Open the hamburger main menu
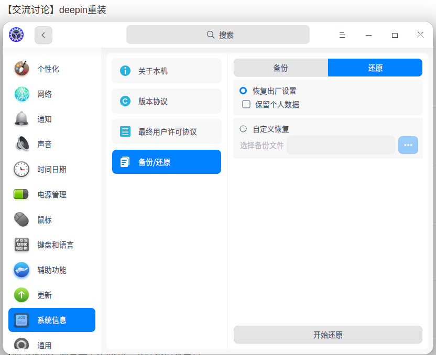Viewport: 436px width, 355px height. pyautogui.click(x=342, y=35)
